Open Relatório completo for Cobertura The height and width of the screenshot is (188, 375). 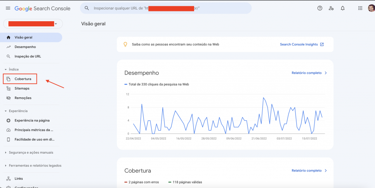click(307, 170)
